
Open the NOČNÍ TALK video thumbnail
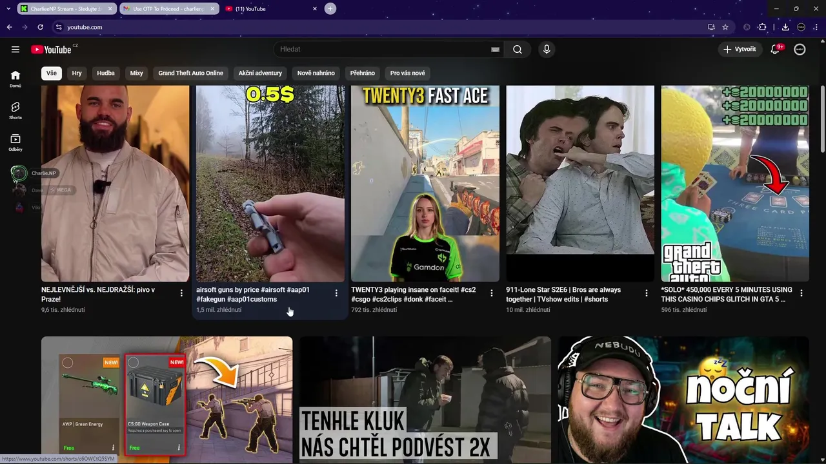[683, 400]
